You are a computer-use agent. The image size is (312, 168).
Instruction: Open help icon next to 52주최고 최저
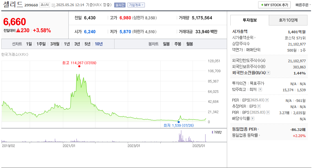coord(260,89)
